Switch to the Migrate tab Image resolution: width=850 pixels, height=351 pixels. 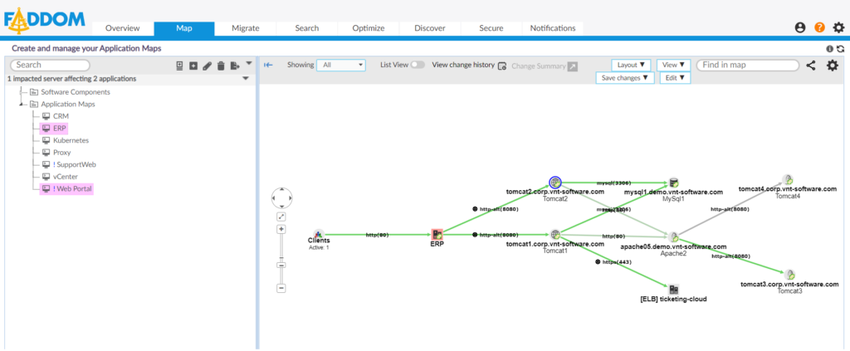click(x=246, y=28)
